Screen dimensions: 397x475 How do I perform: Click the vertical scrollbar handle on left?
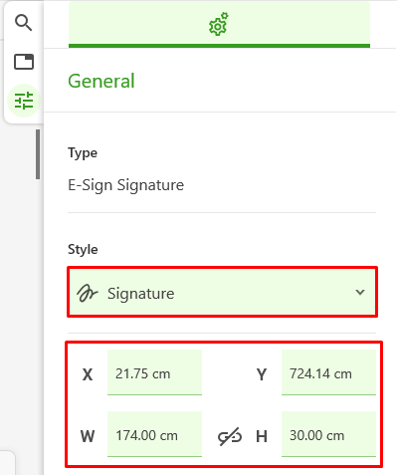pos(38,154)
